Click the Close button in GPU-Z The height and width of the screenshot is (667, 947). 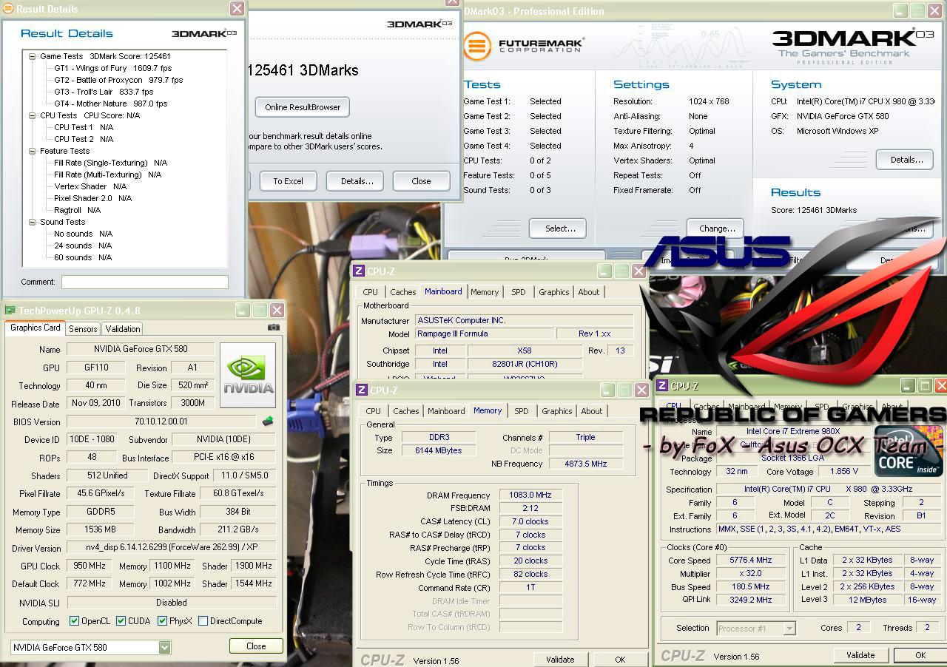click(256, 646)
